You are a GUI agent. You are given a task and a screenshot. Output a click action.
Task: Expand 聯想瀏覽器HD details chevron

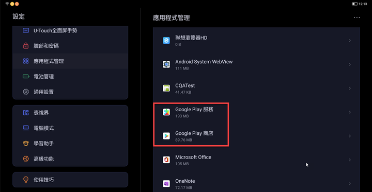pos(350,41)
